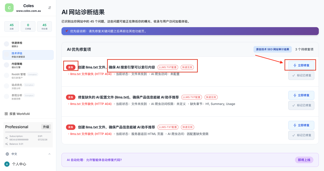Mark first llms.txt issue as fixed
This screenshot has height=171, width=324.
pos(301,75)
